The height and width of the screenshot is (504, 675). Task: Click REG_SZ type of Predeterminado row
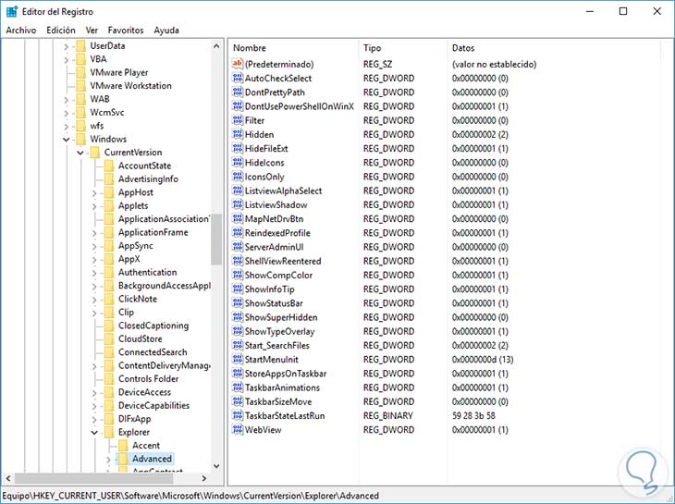[x=377, y=64]
